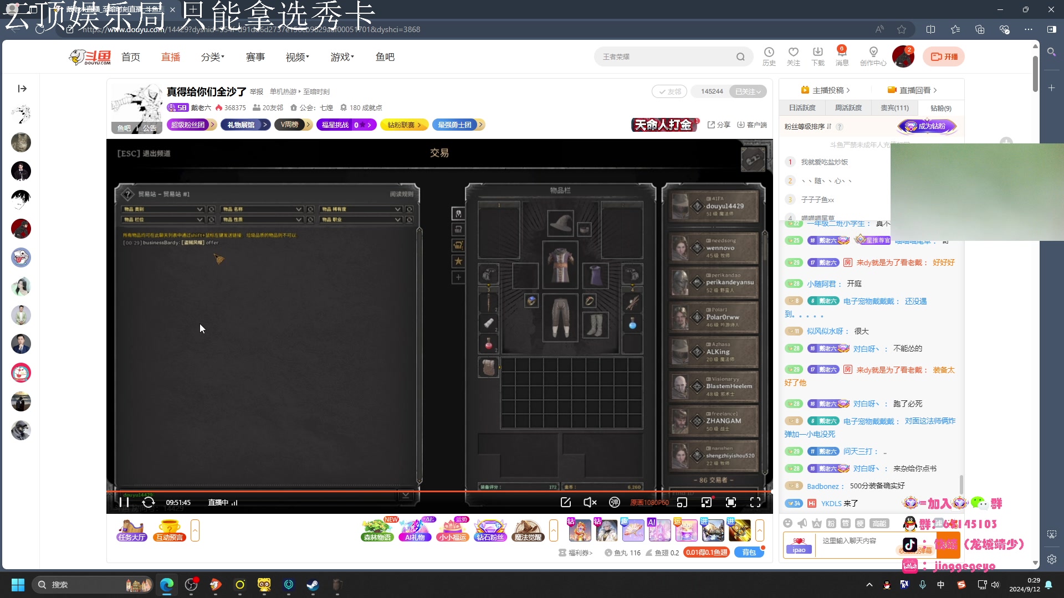Open the 钻石粉丝 diamond fan icon
This screenshot has height=598, width=1064.
tap(490, 530)
